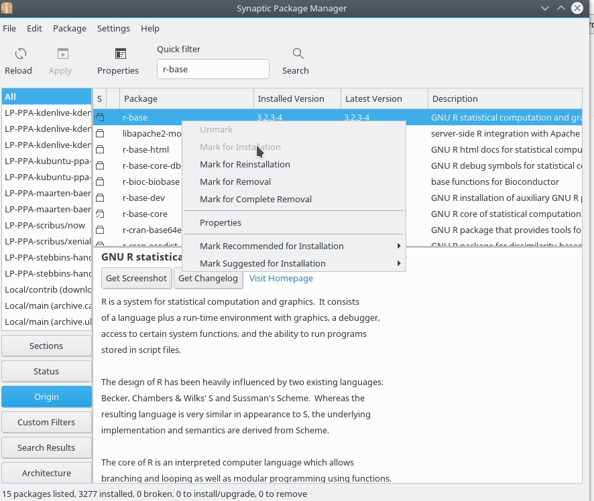Select the r-base-html package row
Image resolution: width=594 pixels, height=501 pixels.
[146, 149]
